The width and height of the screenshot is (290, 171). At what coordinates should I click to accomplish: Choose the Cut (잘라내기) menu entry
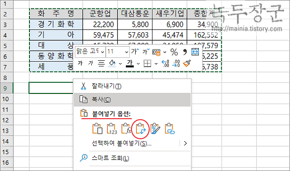pyautogui.click(x=132, y=86)
